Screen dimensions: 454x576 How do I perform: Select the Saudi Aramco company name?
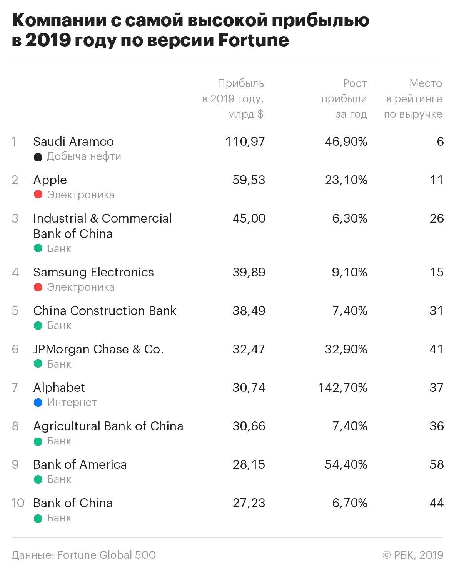(73, 142)
